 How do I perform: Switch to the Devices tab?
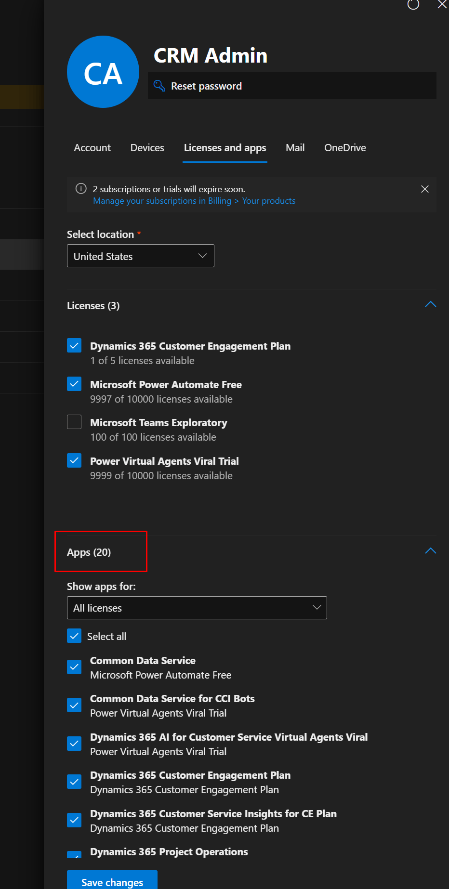[147, 148]
